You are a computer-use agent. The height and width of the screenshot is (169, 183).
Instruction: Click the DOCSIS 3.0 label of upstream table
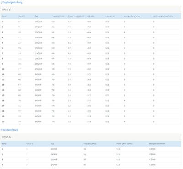point(6,137)
